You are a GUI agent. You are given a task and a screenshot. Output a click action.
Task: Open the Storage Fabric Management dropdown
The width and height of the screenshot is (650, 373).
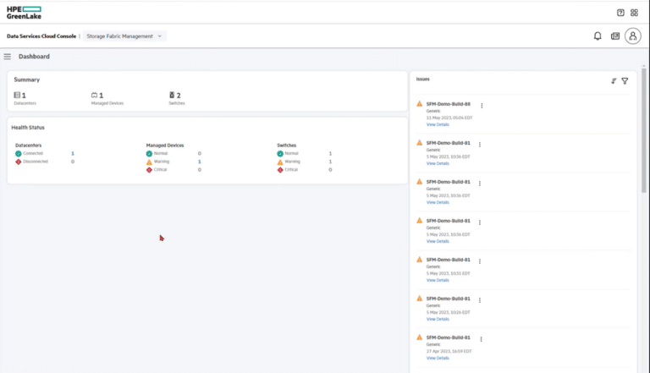(x=124, y=36)
